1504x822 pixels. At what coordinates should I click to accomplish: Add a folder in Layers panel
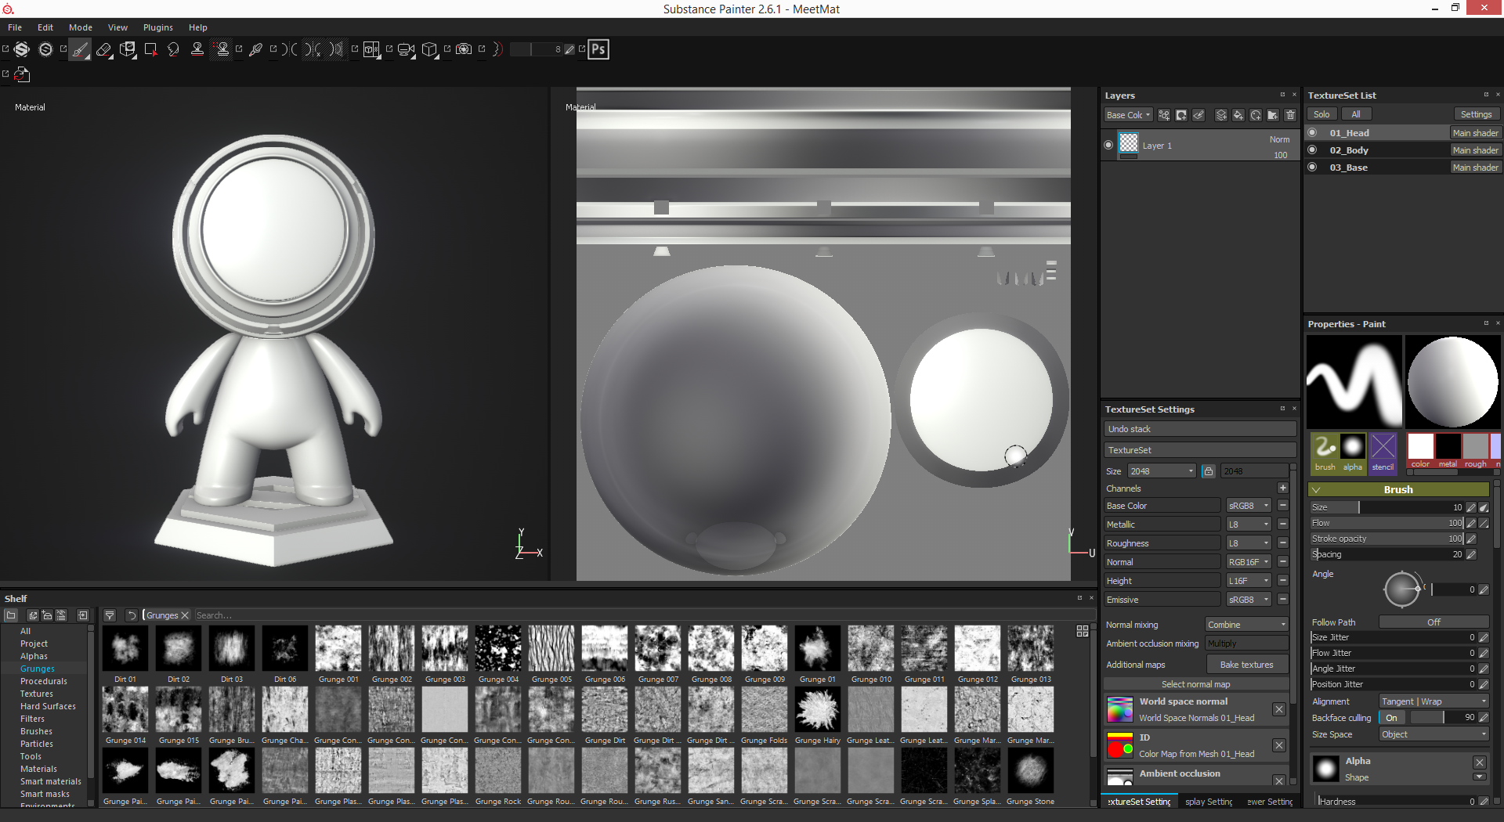(1273, 115)
